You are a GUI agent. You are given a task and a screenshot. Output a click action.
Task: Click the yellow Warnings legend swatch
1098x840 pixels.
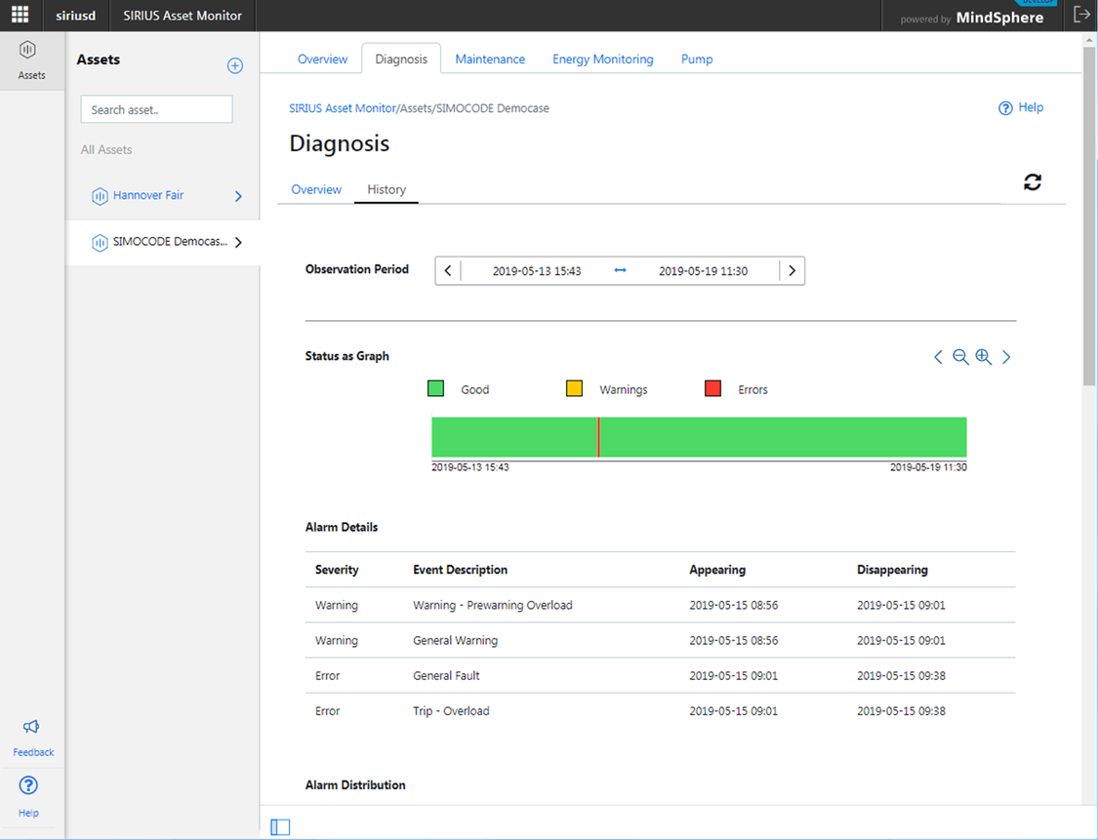[x=574, y=388]
